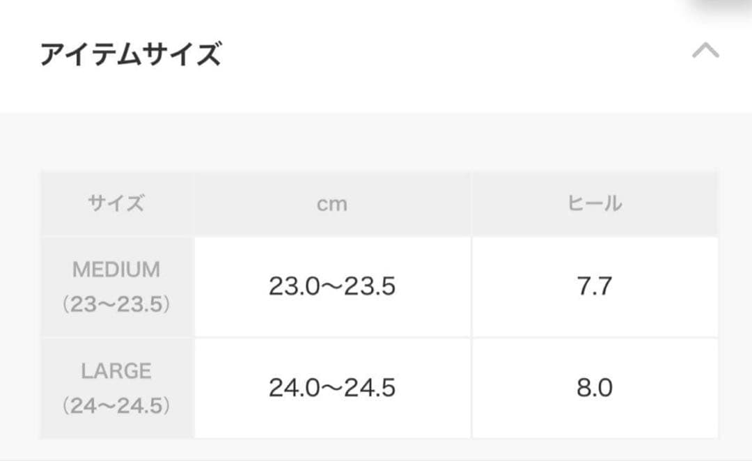Select the サイズ column header
The width and height of the screenshot is (752, 461).
click(115, 203)
